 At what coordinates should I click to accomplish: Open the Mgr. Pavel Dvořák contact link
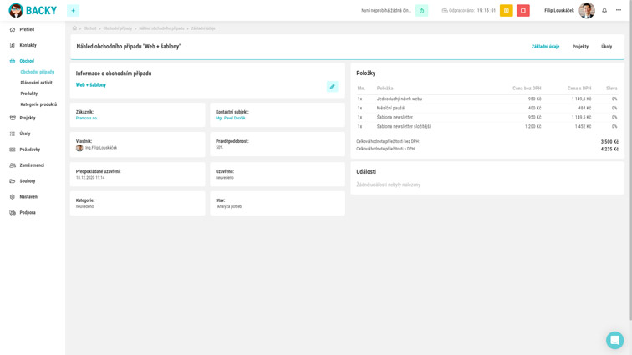click(x=231, y=119)
